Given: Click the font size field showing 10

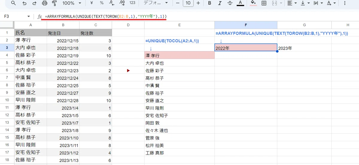Looking at the screenshot, I should 188,3.
